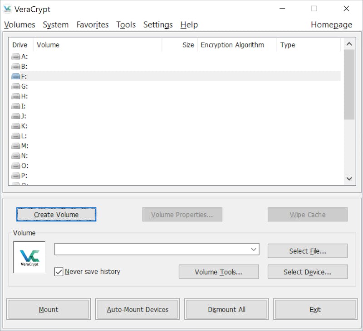
Task: Expand the volume path dropdown arrow
Action: (254, 249)
